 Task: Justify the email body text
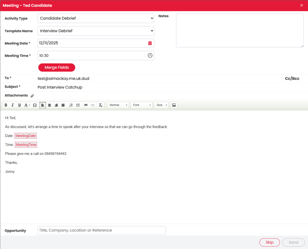(x=63, y=105)
